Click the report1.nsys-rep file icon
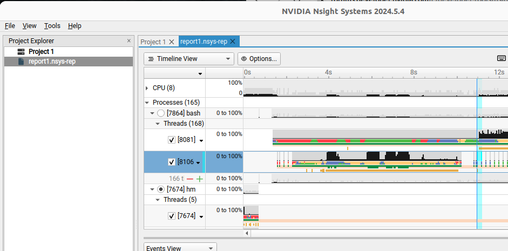The height and width of the screenshot is (251, 508). point(21,62)
